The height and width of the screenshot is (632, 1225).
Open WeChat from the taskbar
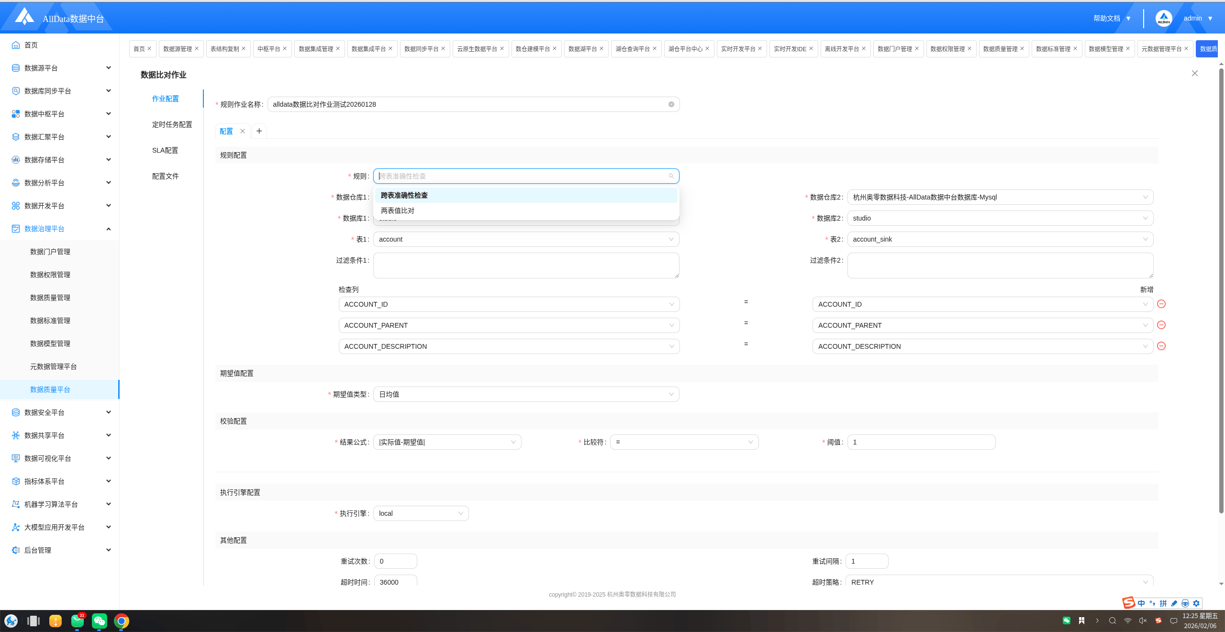tap(99, 621)
